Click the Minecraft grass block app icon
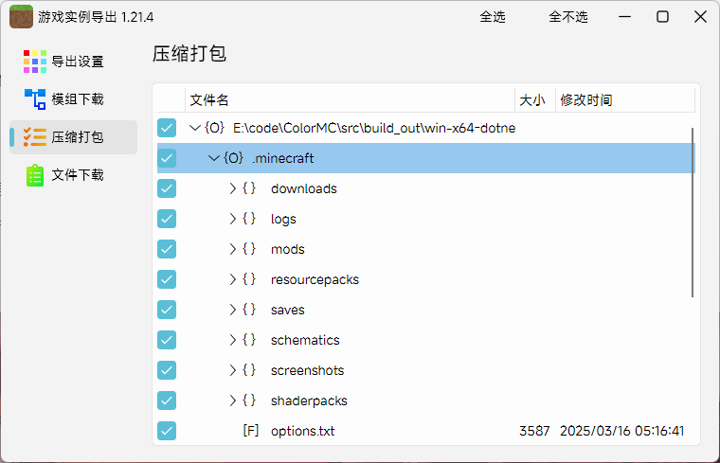The image size is (720, 463). tap(20, 17)
